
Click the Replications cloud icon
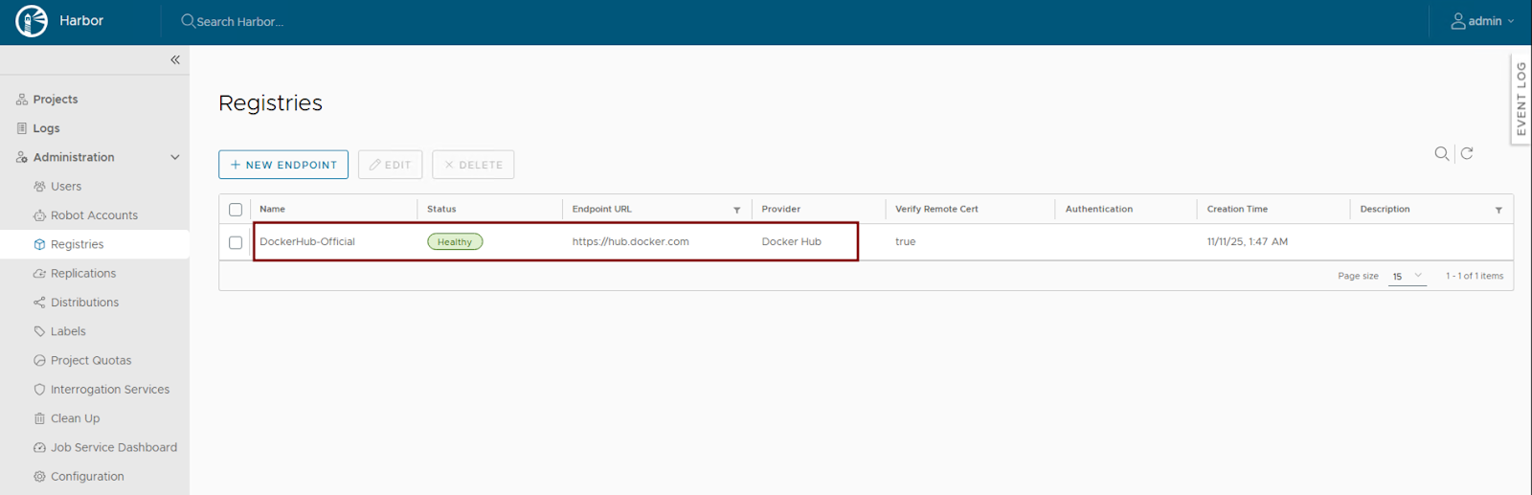[39, 274]
